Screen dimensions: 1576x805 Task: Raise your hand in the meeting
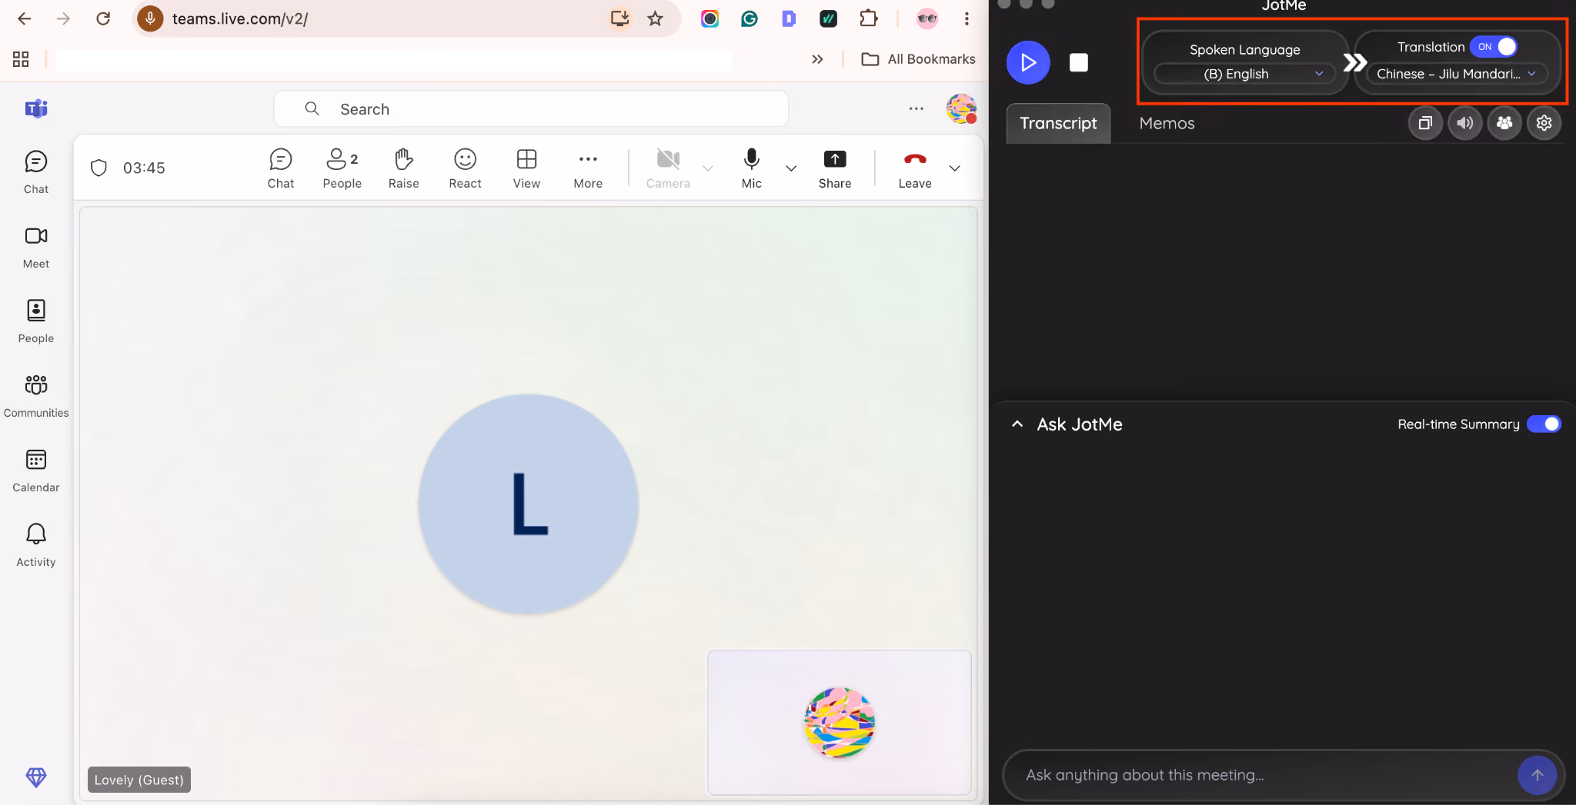click(x=403, y=168)
